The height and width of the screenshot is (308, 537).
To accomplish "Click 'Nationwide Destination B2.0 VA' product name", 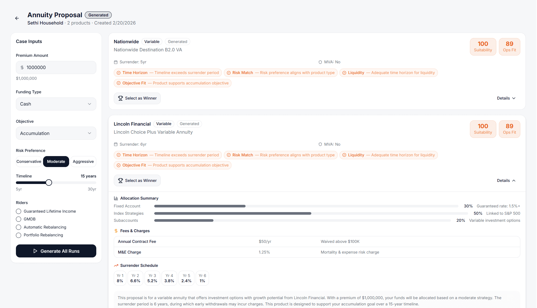I will [x=148, y=50].
